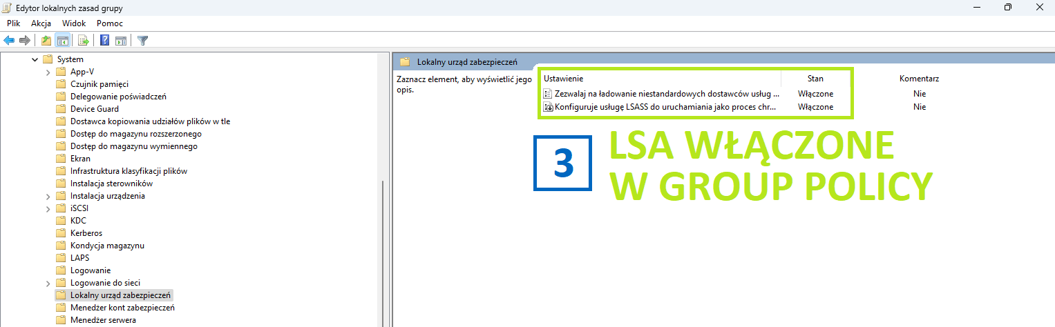Image resolution: width=1055 pixels, height=327 pixels.
Task: Open the Widok menu
Action: (x=74, y=23)
